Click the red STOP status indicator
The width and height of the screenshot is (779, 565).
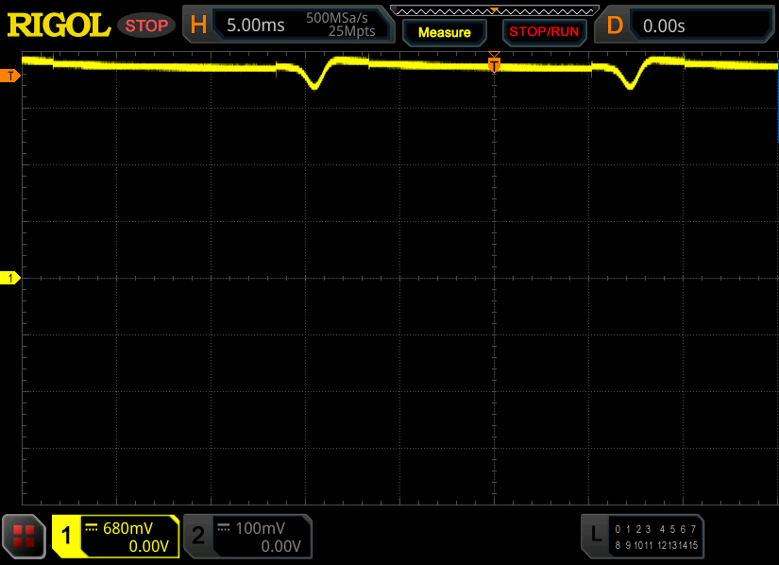pyautogui.click(x=146, y=26)
